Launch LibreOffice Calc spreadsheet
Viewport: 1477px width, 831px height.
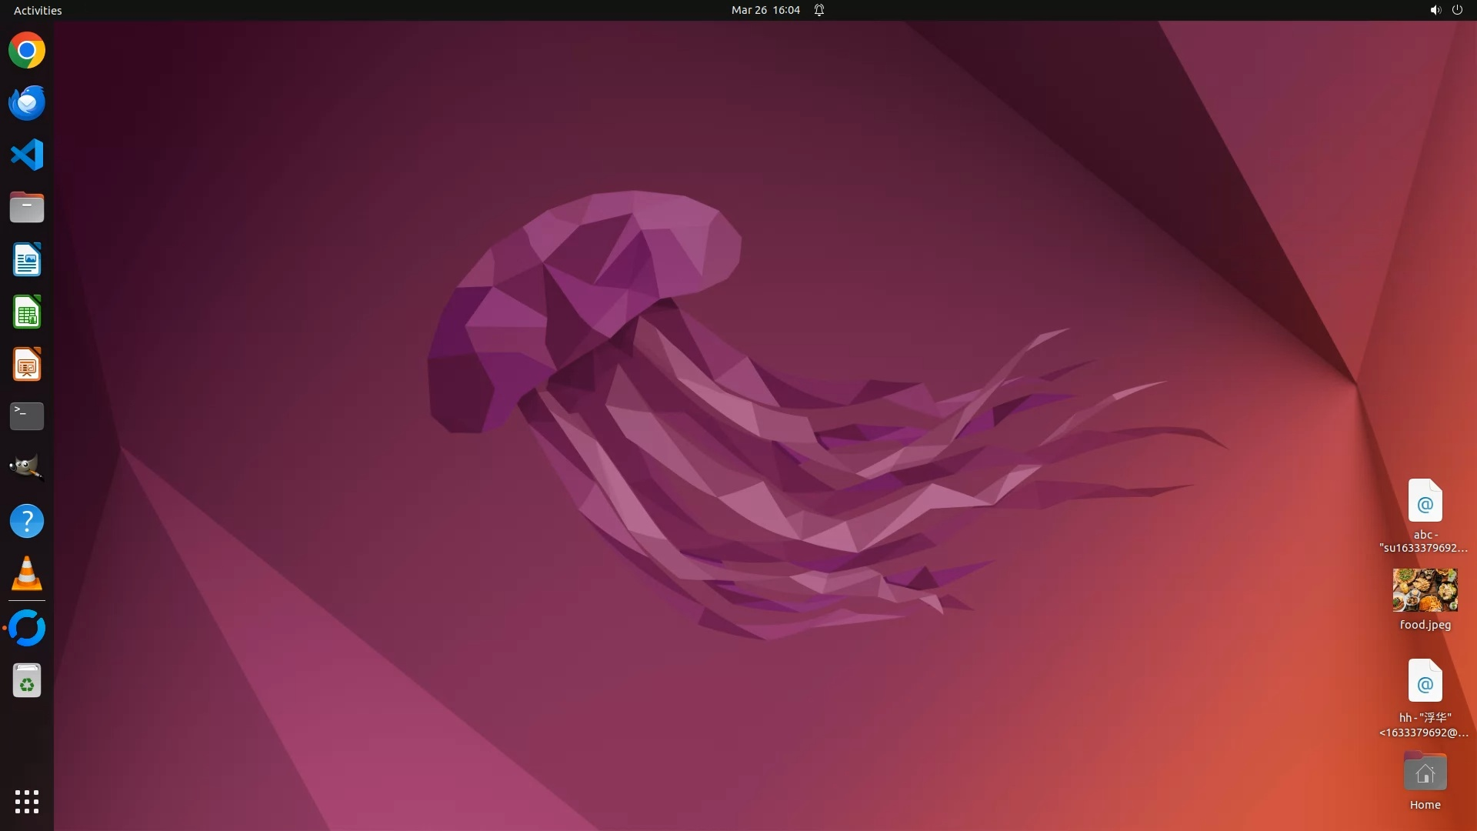tap(27, 312)
